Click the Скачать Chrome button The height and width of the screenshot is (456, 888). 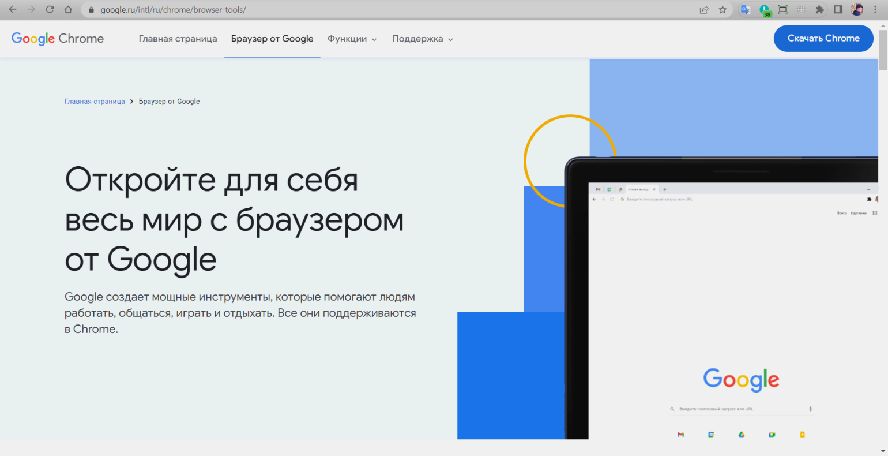[823, 38]
